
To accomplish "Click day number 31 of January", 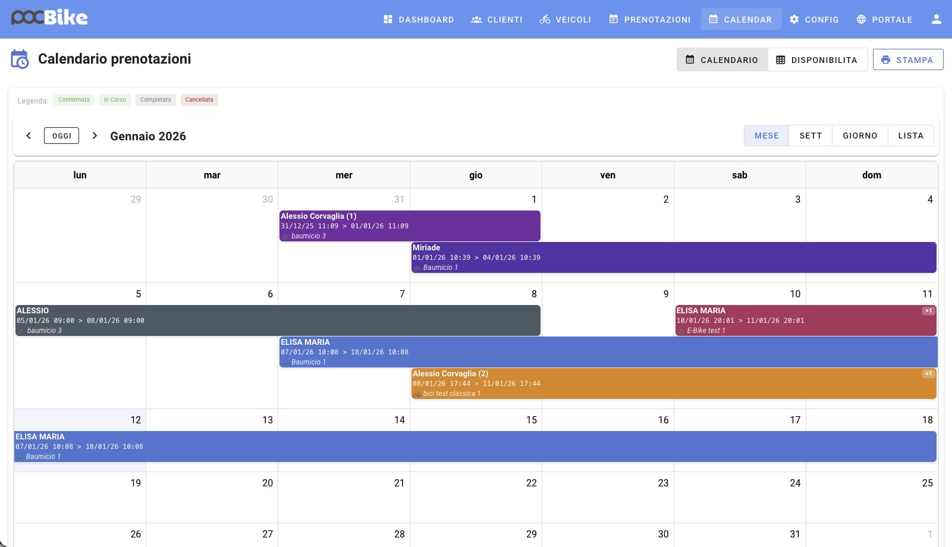I will [x=795, y=534].
